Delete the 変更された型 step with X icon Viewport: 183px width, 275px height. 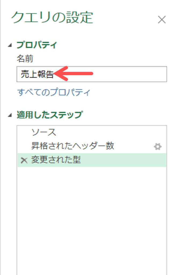coord(24,160)
